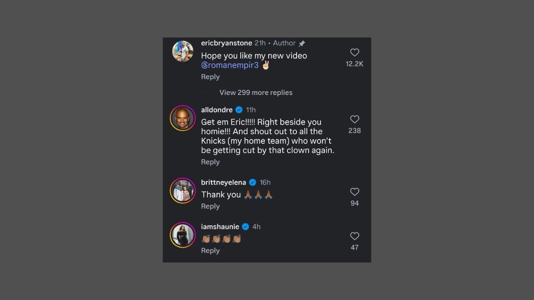Viewport: 534px width, 300px height.
Task: Click alldondre's verified badge
Action: pos(239,110)
